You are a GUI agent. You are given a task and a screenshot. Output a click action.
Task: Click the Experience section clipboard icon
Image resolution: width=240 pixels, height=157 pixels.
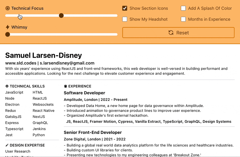(x=66, y=86)
